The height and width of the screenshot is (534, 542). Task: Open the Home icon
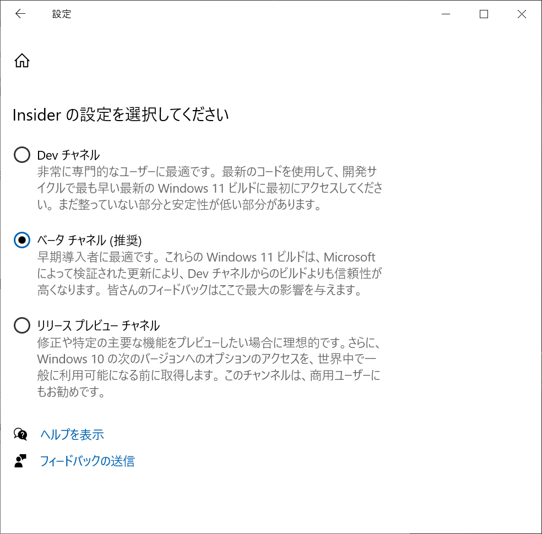click(x=22, y=61)
